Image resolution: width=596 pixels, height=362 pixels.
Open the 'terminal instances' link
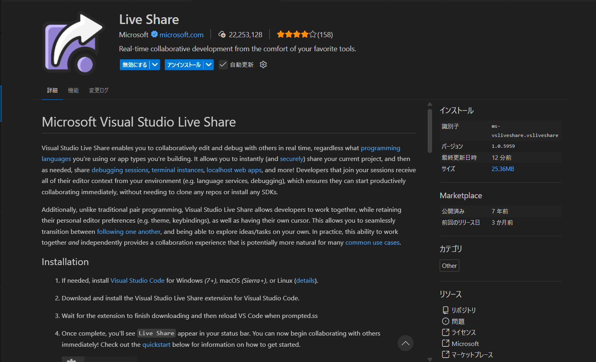(x=177, y=170)
